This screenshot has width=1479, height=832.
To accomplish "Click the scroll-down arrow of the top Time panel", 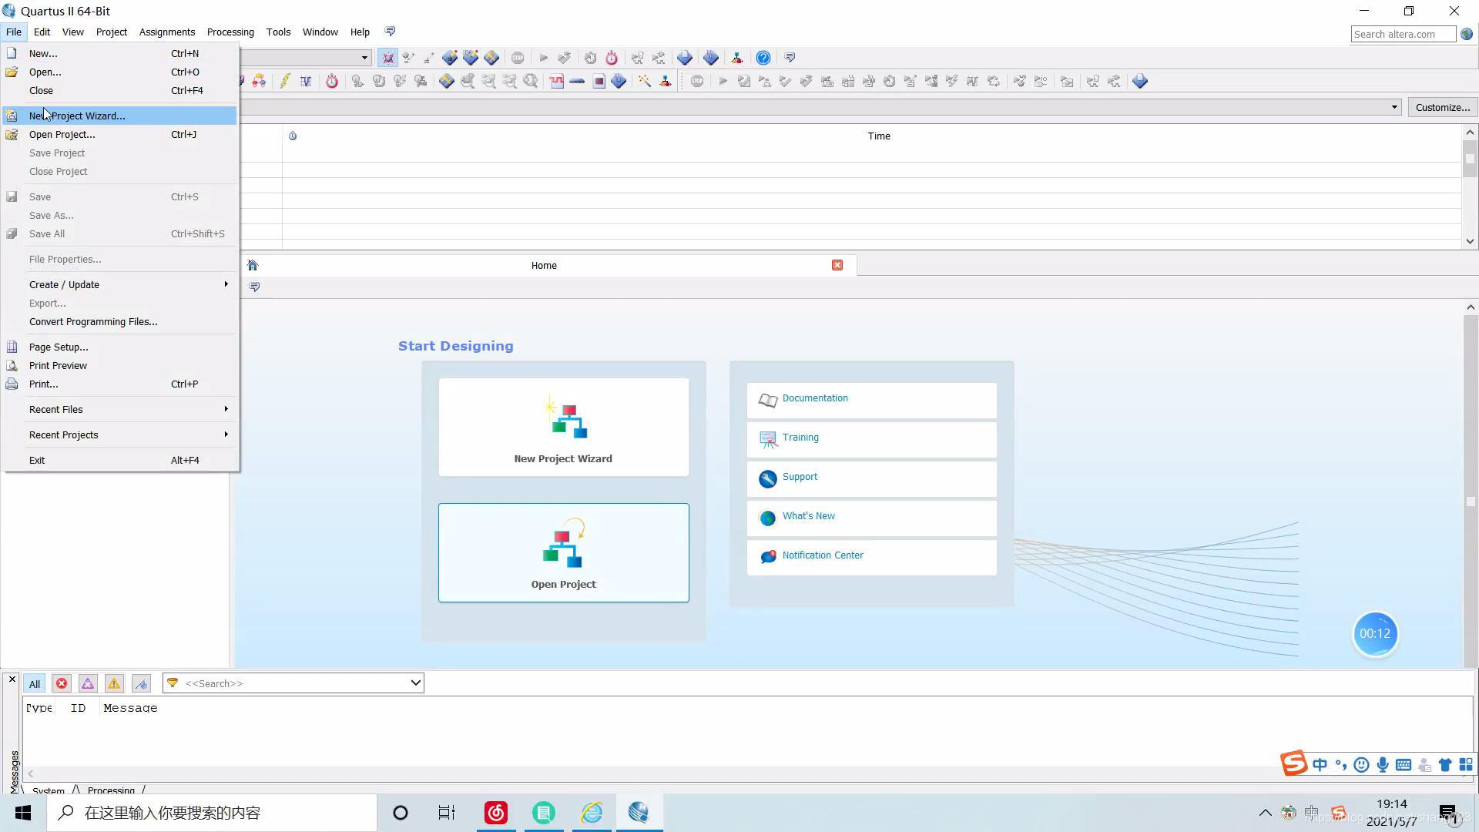I will pyautogui.click(x=1470, y=242).
